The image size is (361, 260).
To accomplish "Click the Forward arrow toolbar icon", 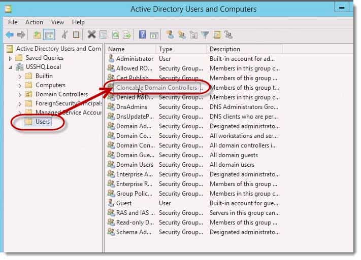I will [21, 35].
